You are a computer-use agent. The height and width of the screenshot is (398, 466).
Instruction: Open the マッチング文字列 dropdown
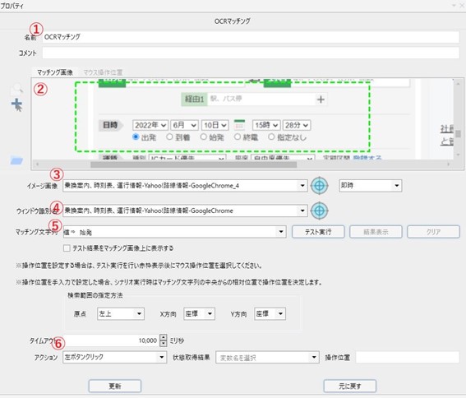click(281, 232)
